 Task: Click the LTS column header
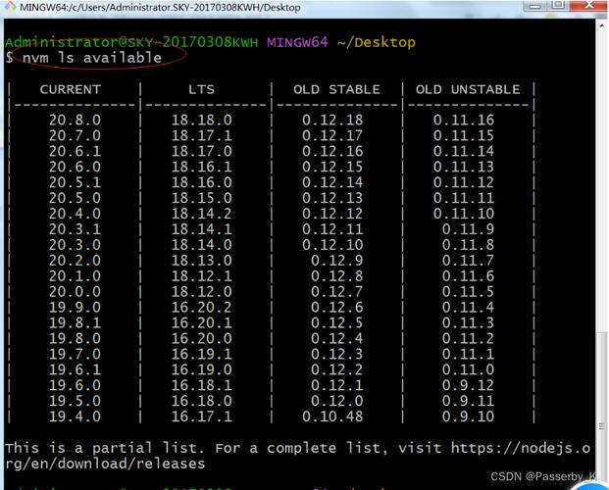(202, 89)
